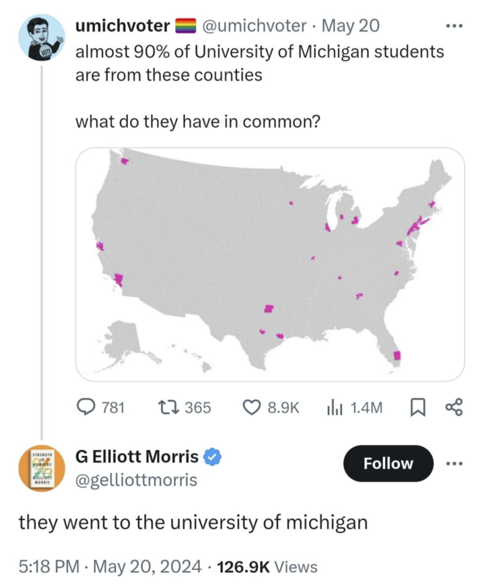482x587 pixels.
Task: Open more options next to Follow button
Action: coord(455,463)
